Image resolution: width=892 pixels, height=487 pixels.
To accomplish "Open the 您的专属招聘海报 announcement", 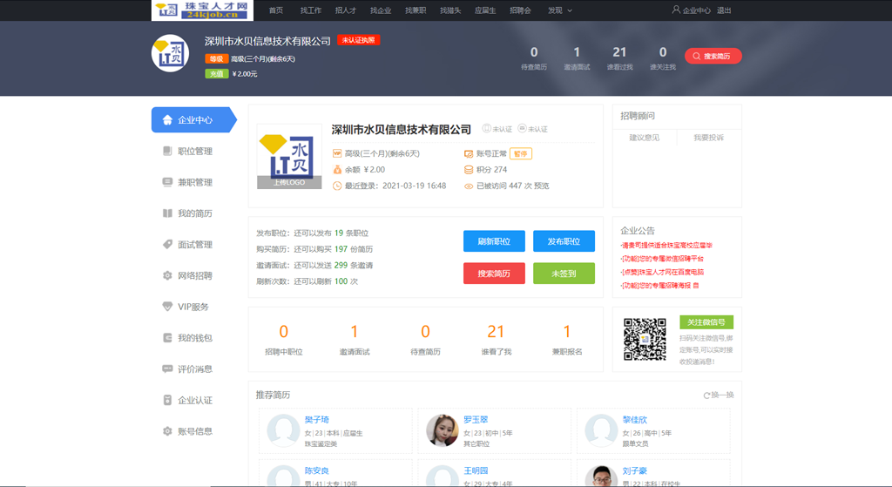I will pos(660,286).
